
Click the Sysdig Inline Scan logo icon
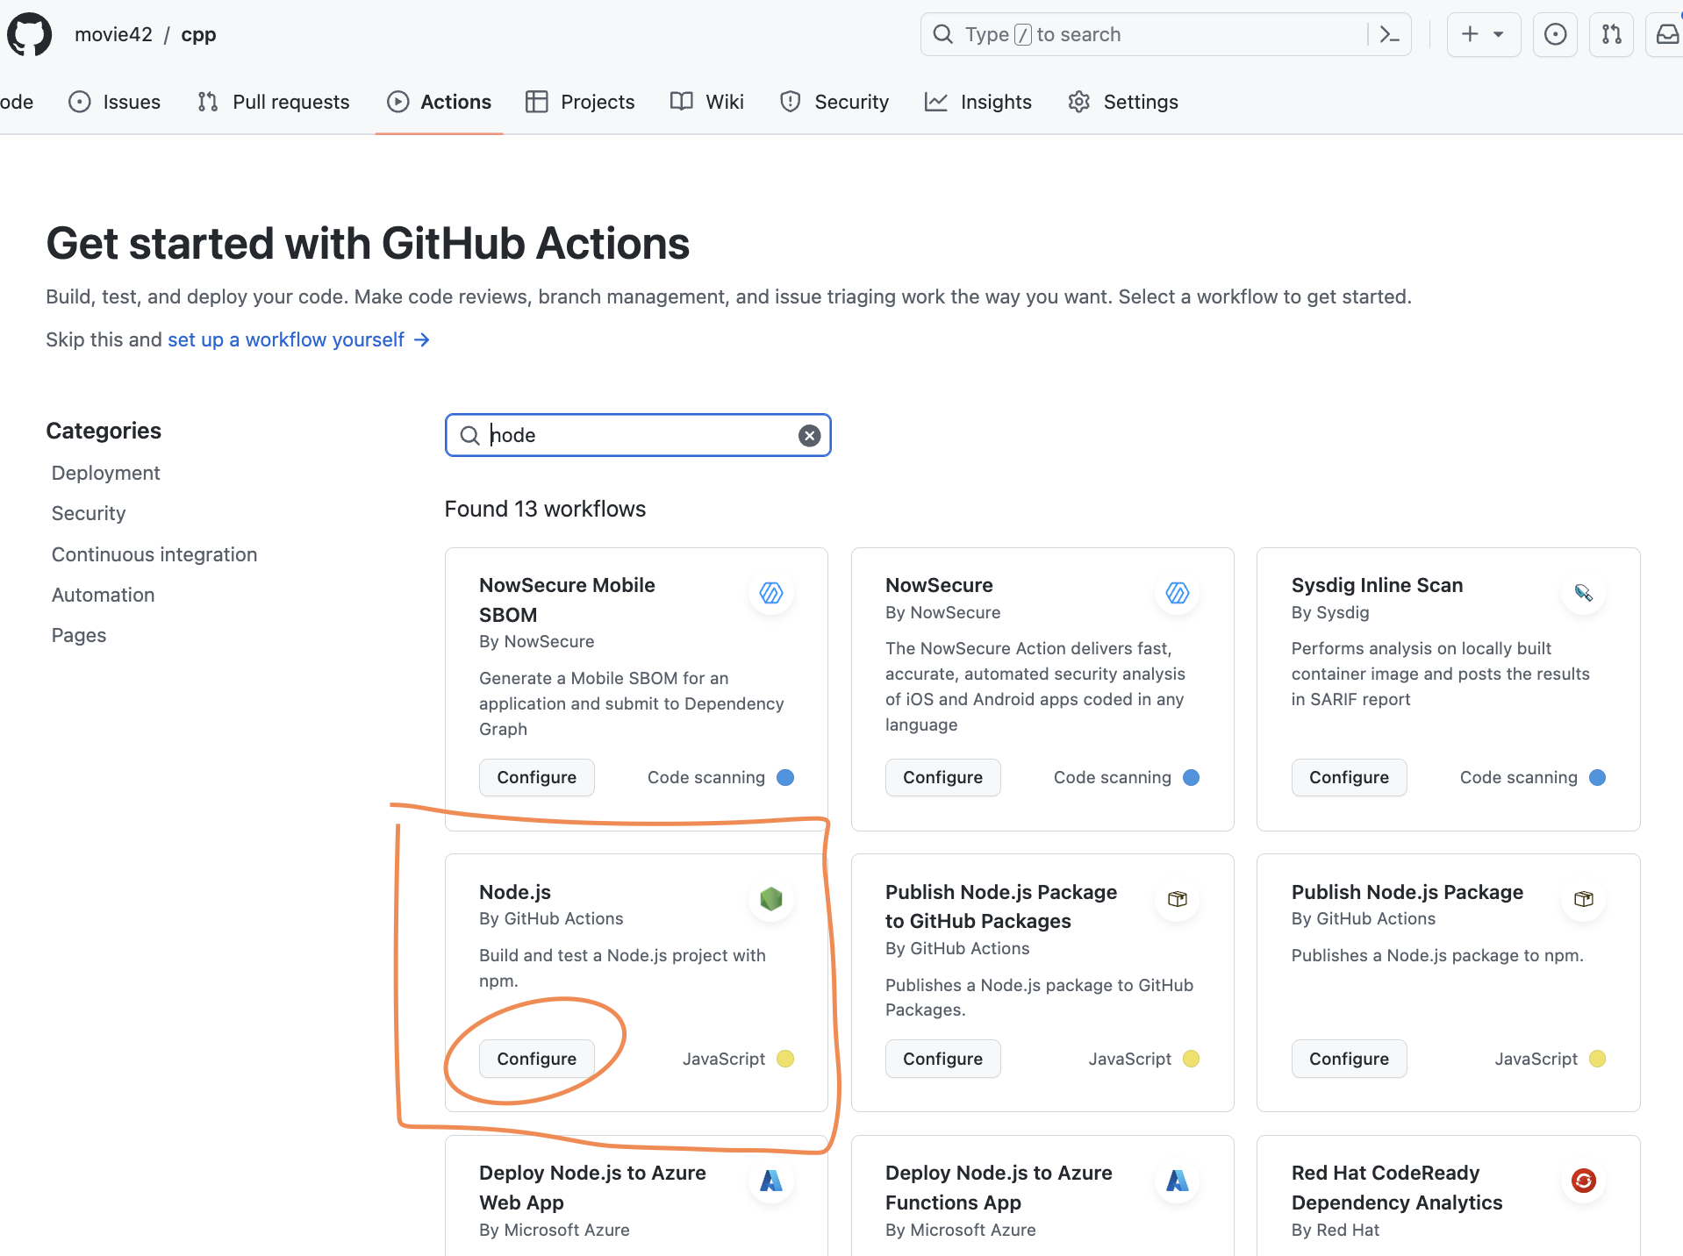tap(1583, 593)
